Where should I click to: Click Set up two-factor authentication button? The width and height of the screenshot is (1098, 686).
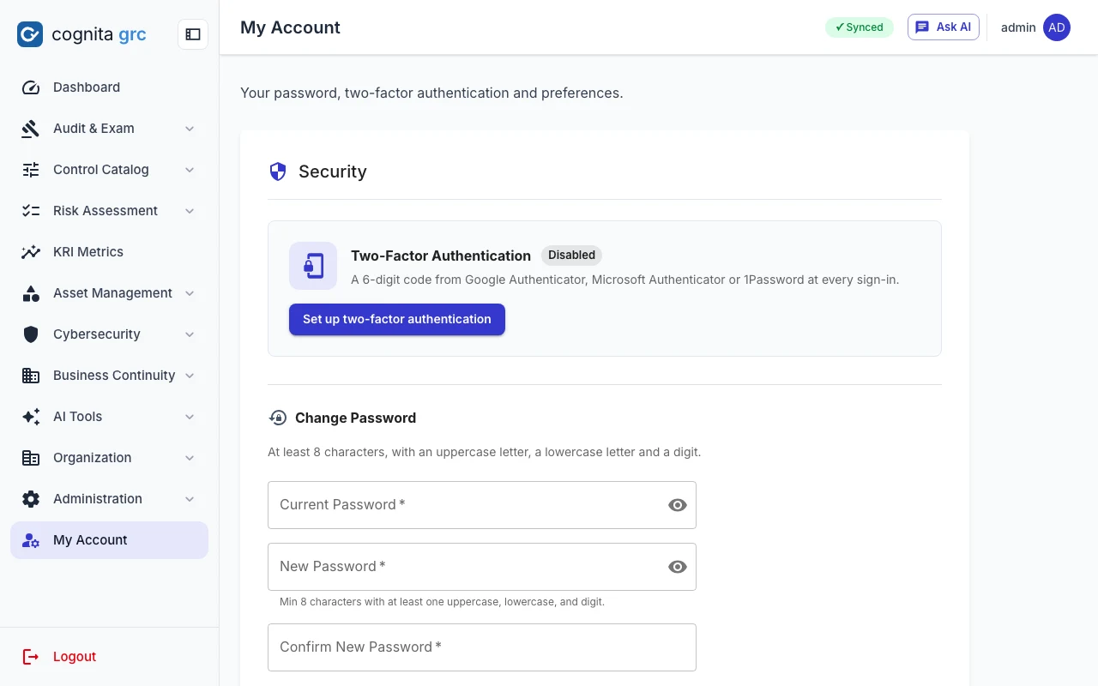pos(397,319)
